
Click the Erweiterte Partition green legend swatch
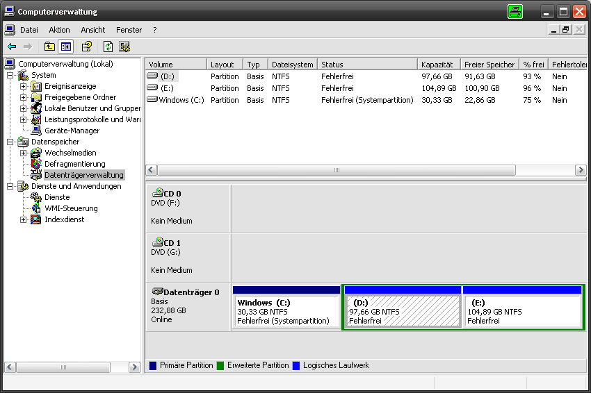click(x=220, y=365)
